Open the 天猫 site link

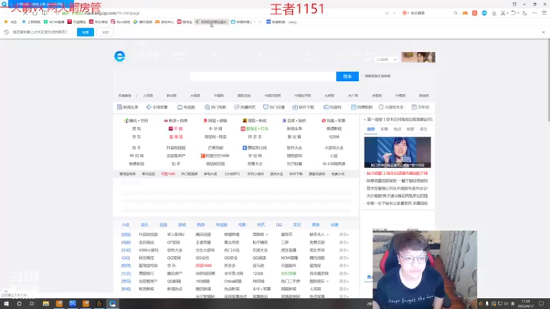pyautogui.click(x=176, y=128)
